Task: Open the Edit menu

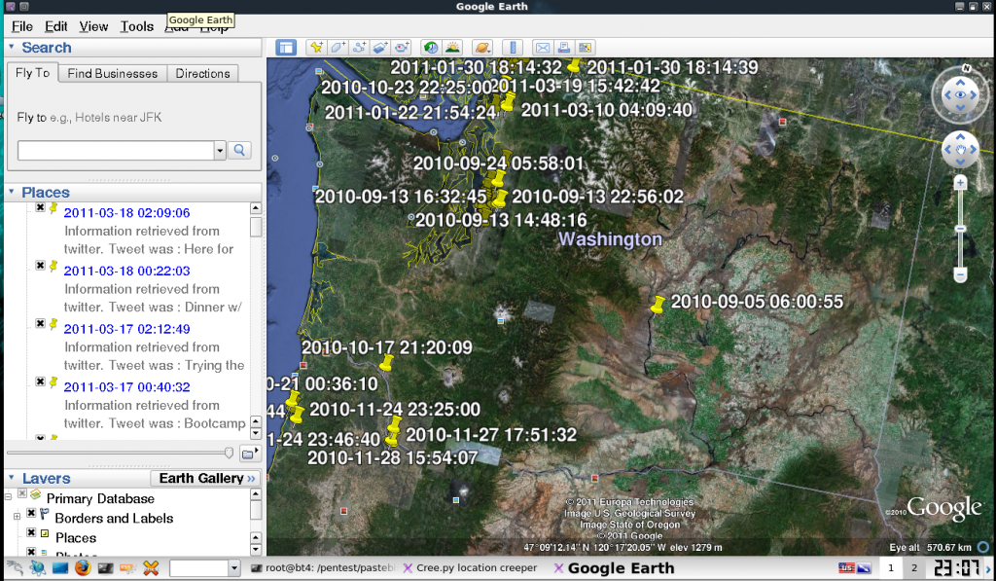Action: (x=55, y=26)
